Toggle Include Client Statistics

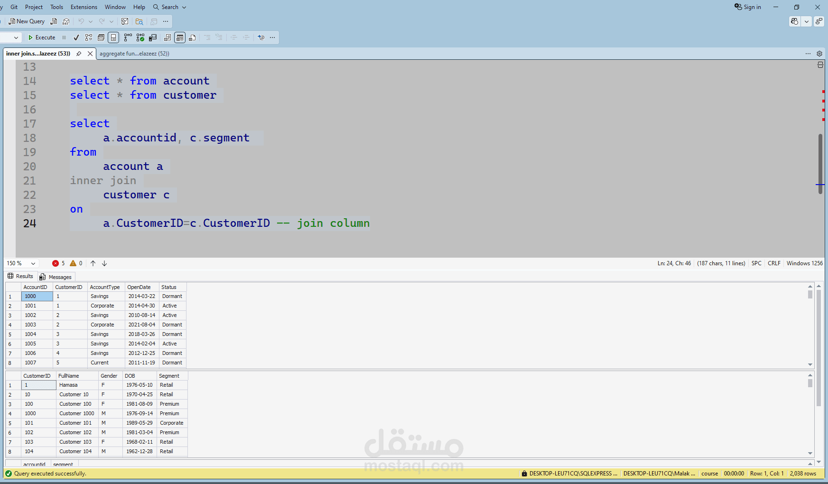coord(153,37)
